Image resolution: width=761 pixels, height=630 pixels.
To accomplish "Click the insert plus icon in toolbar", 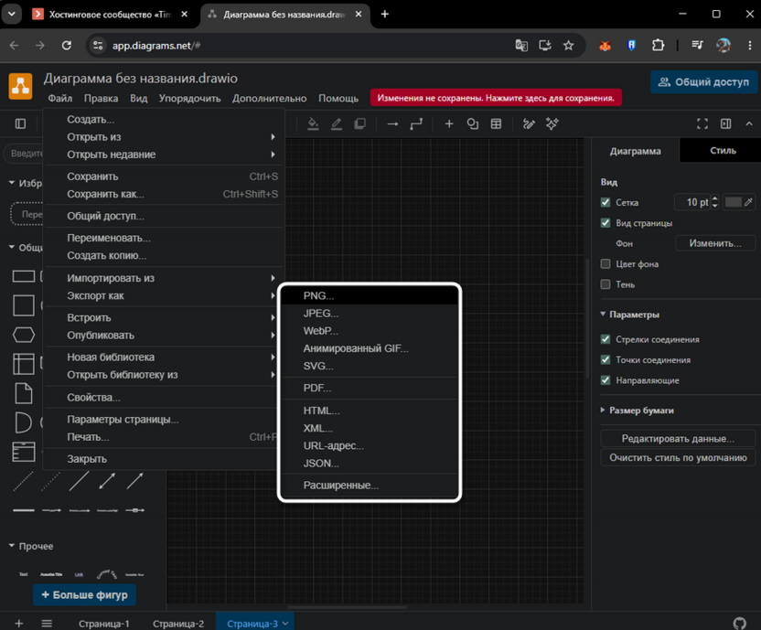I will coord(449,124).
